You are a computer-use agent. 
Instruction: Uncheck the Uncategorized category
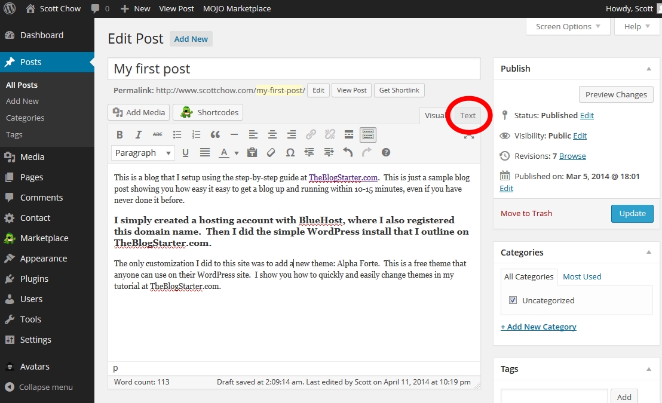(x=513, y=300)
